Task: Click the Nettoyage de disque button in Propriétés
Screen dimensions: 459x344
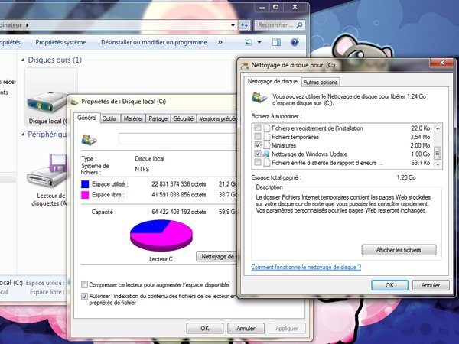Action: pyautogui.click(x=217, y=257)
